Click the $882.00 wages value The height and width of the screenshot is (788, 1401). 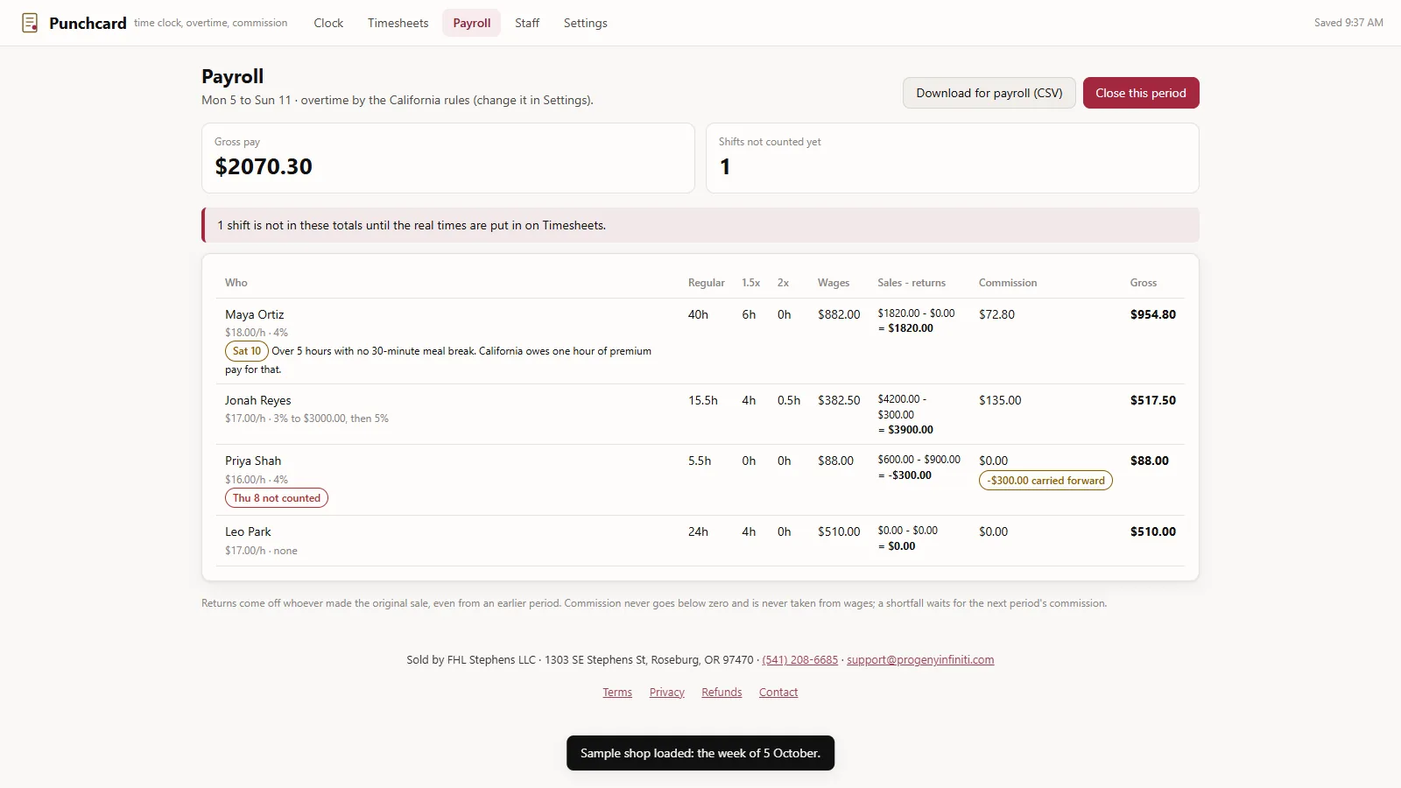[839, 314]
